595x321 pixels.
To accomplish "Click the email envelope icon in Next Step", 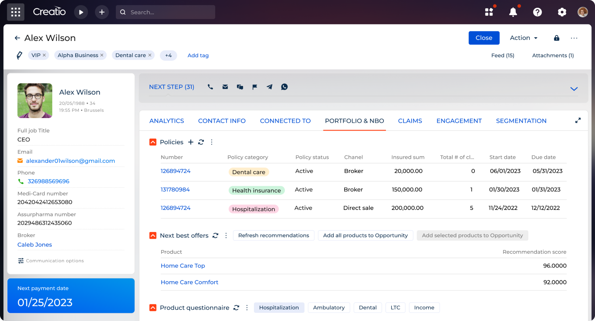I will click(225, 87).
